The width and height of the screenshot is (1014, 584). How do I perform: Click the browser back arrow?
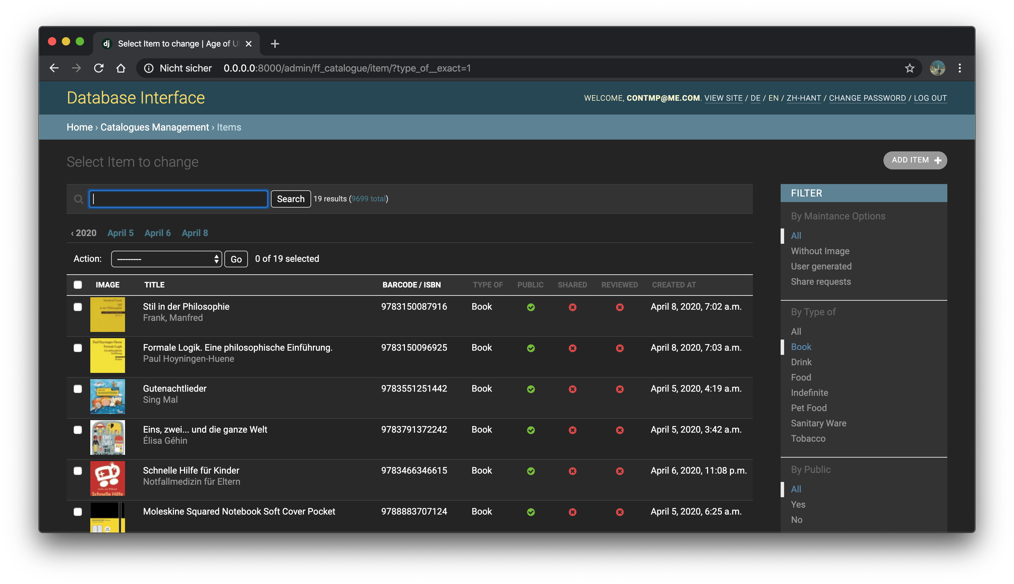(54, 68)
